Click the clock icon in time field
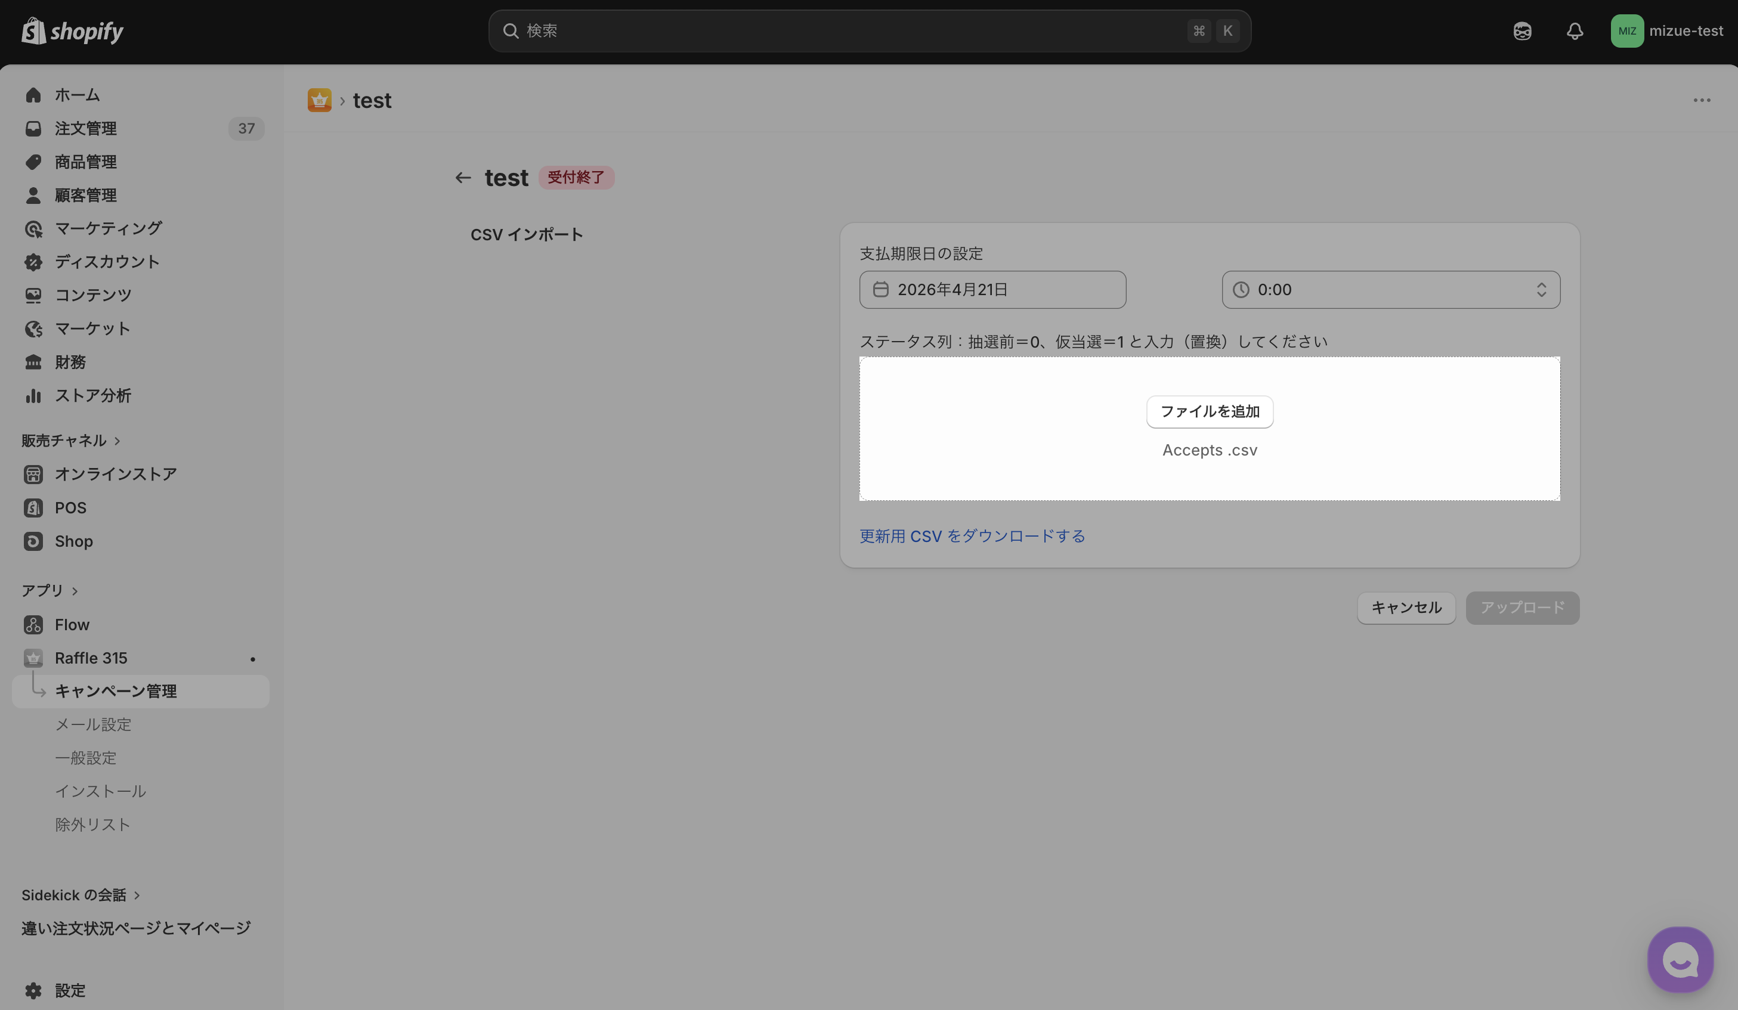The image size is (1738, 1010). [1241, 290]
